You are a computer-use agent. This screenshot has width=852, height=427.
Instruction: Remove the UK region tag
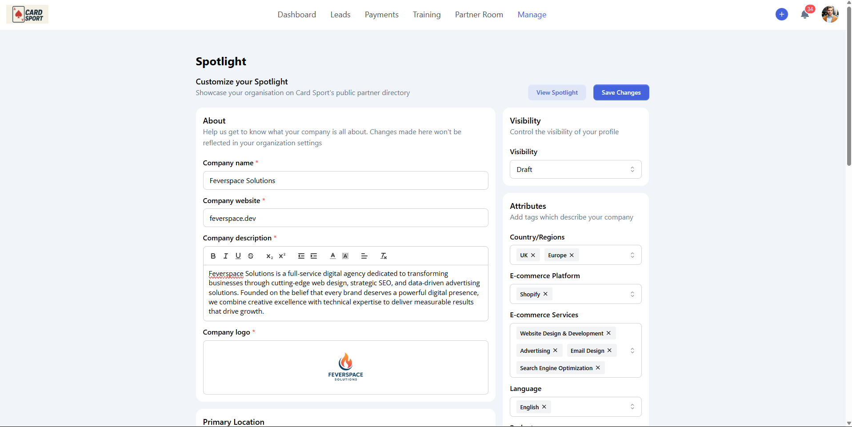coord(533,255)
